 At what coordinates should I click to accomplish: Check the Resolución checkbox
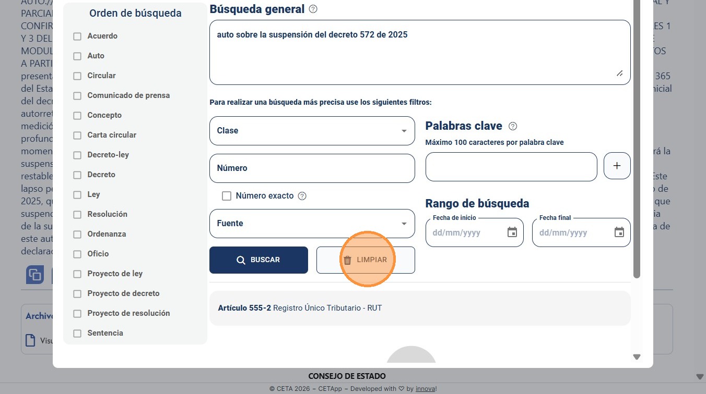pos(77,215)
